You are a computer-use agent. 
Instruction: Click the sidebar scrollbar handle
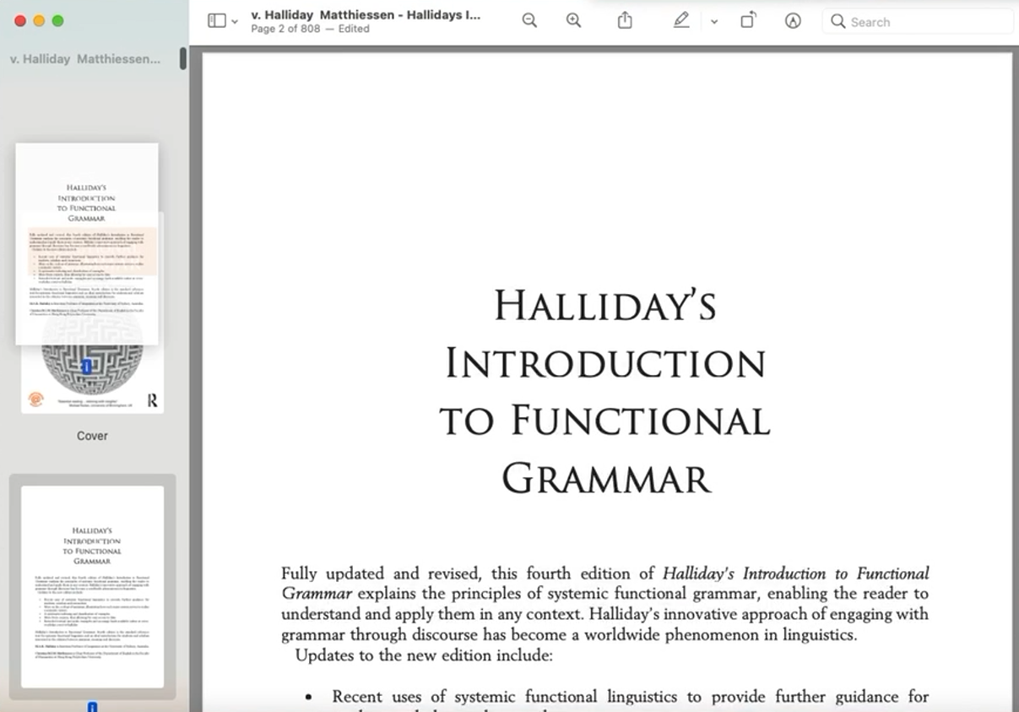click(x=183, y=58)
